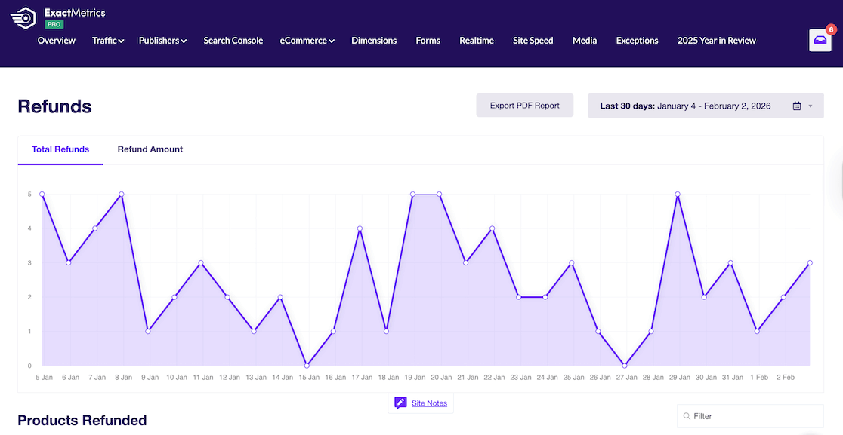The image size is (843, 435).
Task: Open the notifications inbox icon
Action: [820, 39]
